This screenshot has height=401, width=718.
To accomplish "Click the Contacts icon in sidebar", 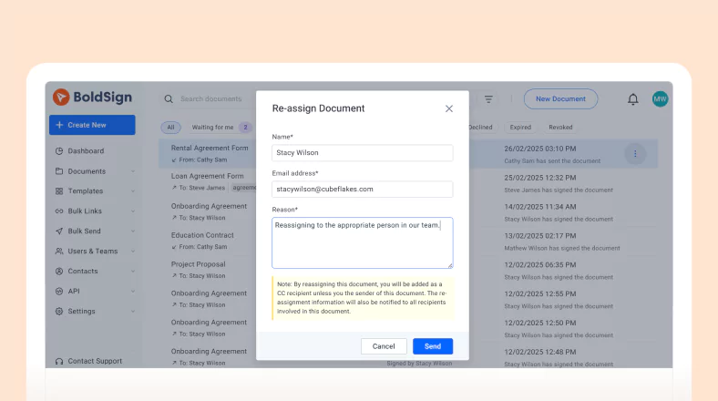I will (59, 271).
